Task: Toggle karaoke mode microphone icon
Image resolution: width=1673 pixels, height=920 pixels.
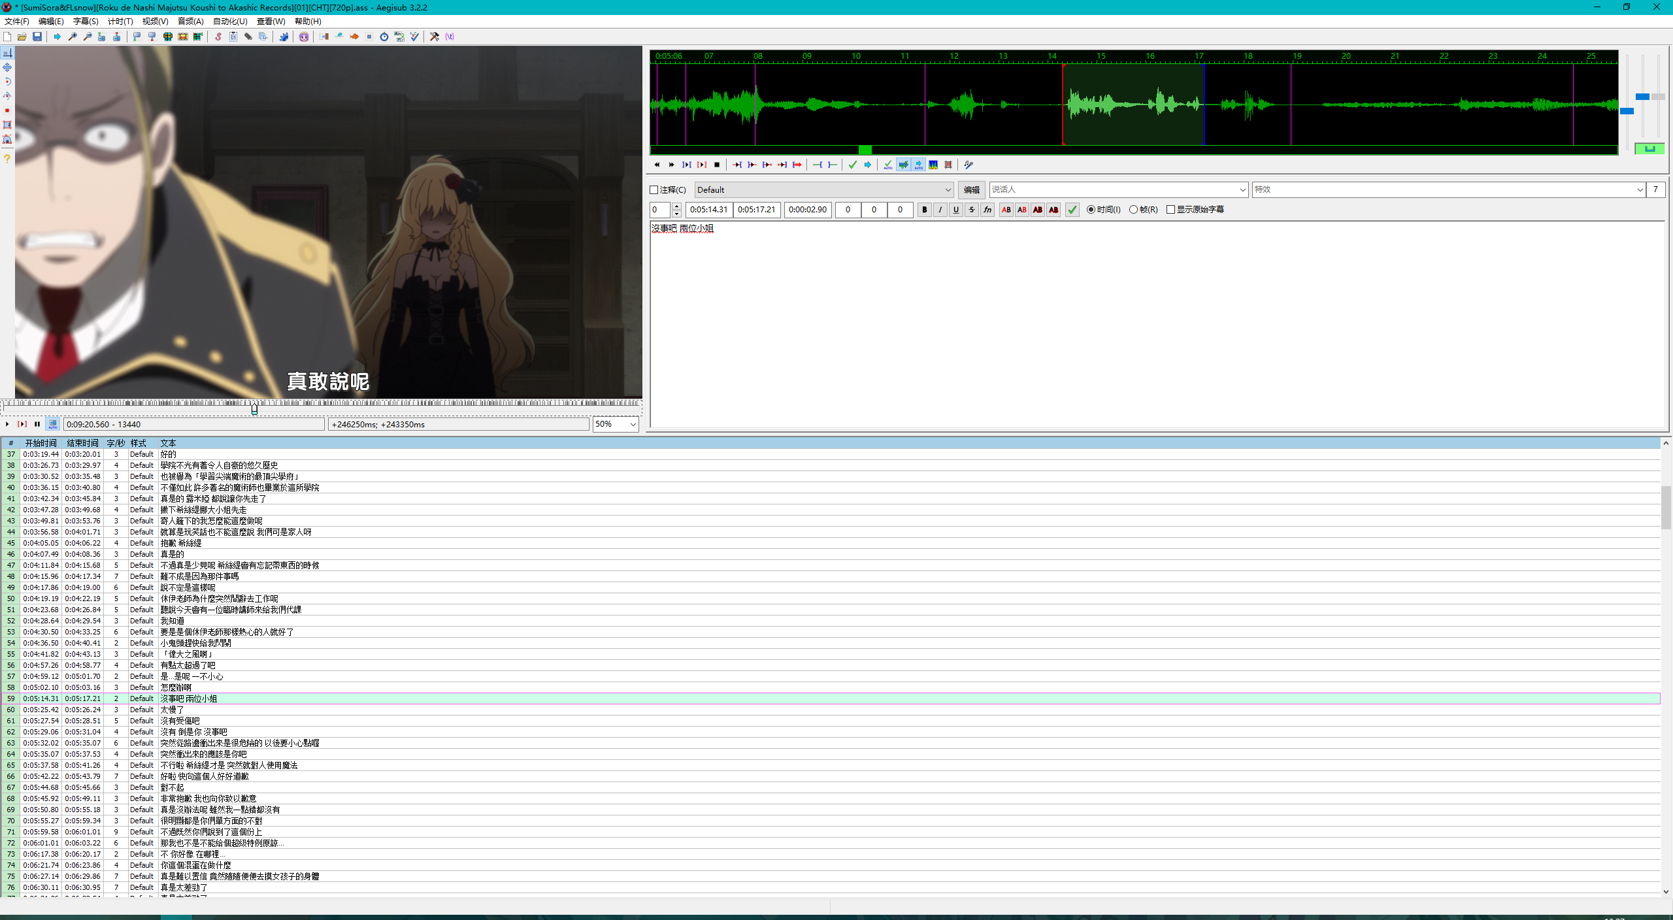Action: pos(969,165)
